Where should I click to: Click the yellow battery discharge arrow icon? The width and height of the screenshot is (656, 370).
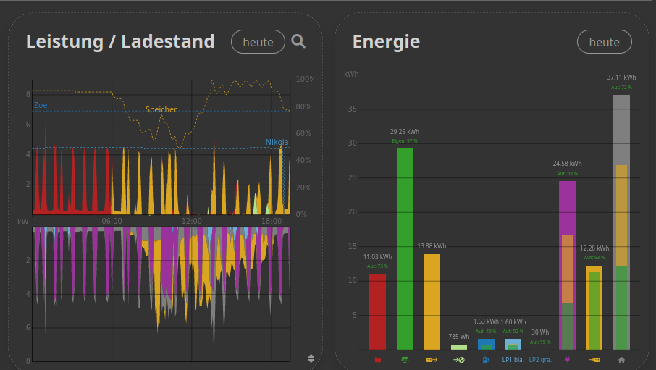pos(432,360)
